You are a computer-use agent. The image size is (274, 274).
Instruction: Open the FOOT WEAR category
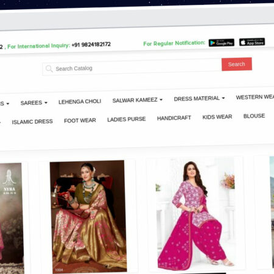pyautogui.click(x=80, y=121)
